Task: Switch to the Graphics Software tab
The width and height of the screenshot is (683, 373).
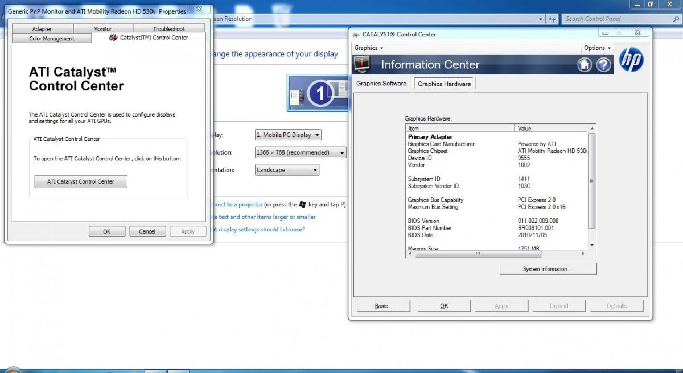Action: [381, 84]
